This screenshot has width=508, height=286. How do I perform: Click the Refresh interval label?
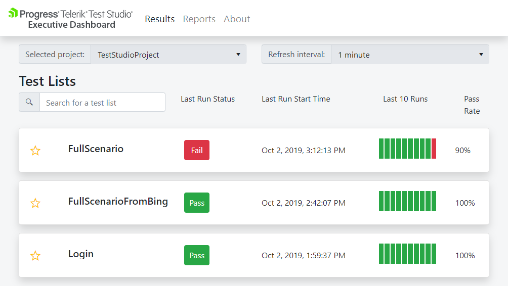(297, 55)
